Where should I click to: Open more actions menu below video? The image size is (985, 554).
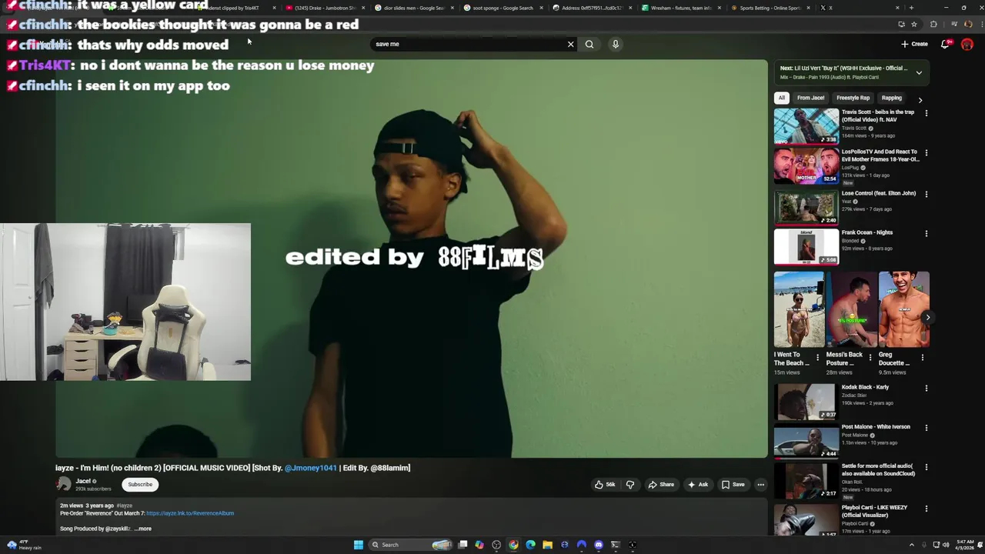point(761,485)
